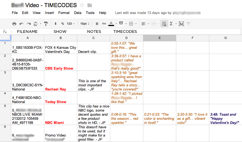
Task: Open the 10pt font size dropdown
Action: click(x=85, y=24)
